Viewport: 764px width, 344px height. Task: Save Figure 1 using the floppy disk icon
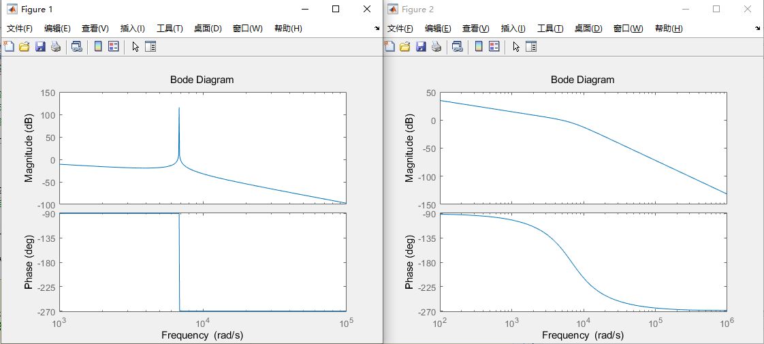click(x=40, y=47)
